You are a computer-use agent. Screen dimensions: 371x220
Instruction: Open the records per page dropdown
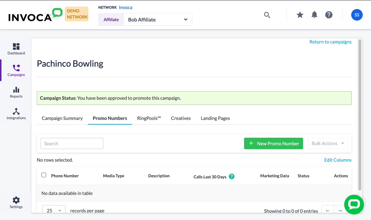(x=54, y=210)
